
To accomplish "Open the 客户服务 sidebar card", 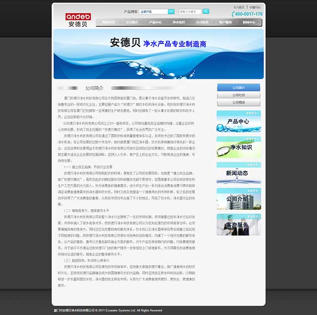I will coord(239,225).
